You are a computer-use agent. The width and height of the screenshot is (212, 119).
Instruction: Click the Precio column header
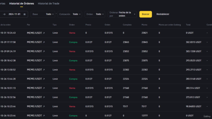tap(88, 25)
